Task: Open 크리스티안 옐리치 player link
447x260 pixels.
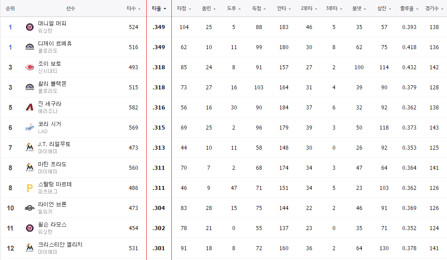Action: coord(60,244)
